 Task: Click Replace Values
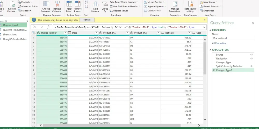[119, 11]
